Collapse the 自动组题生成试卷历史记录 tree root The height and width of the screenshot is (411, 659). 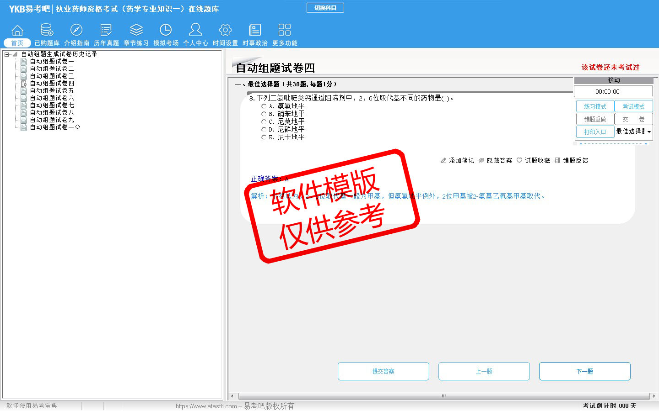click(x=6, y=54)
